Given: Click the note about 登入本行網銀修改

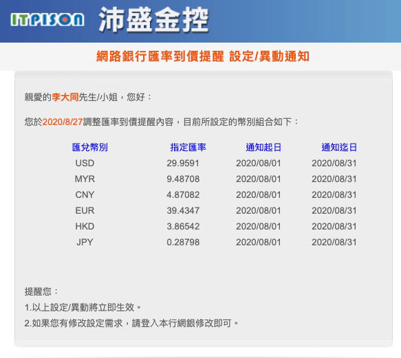Looking at the screenshot, I should click(x=131, y=323).
